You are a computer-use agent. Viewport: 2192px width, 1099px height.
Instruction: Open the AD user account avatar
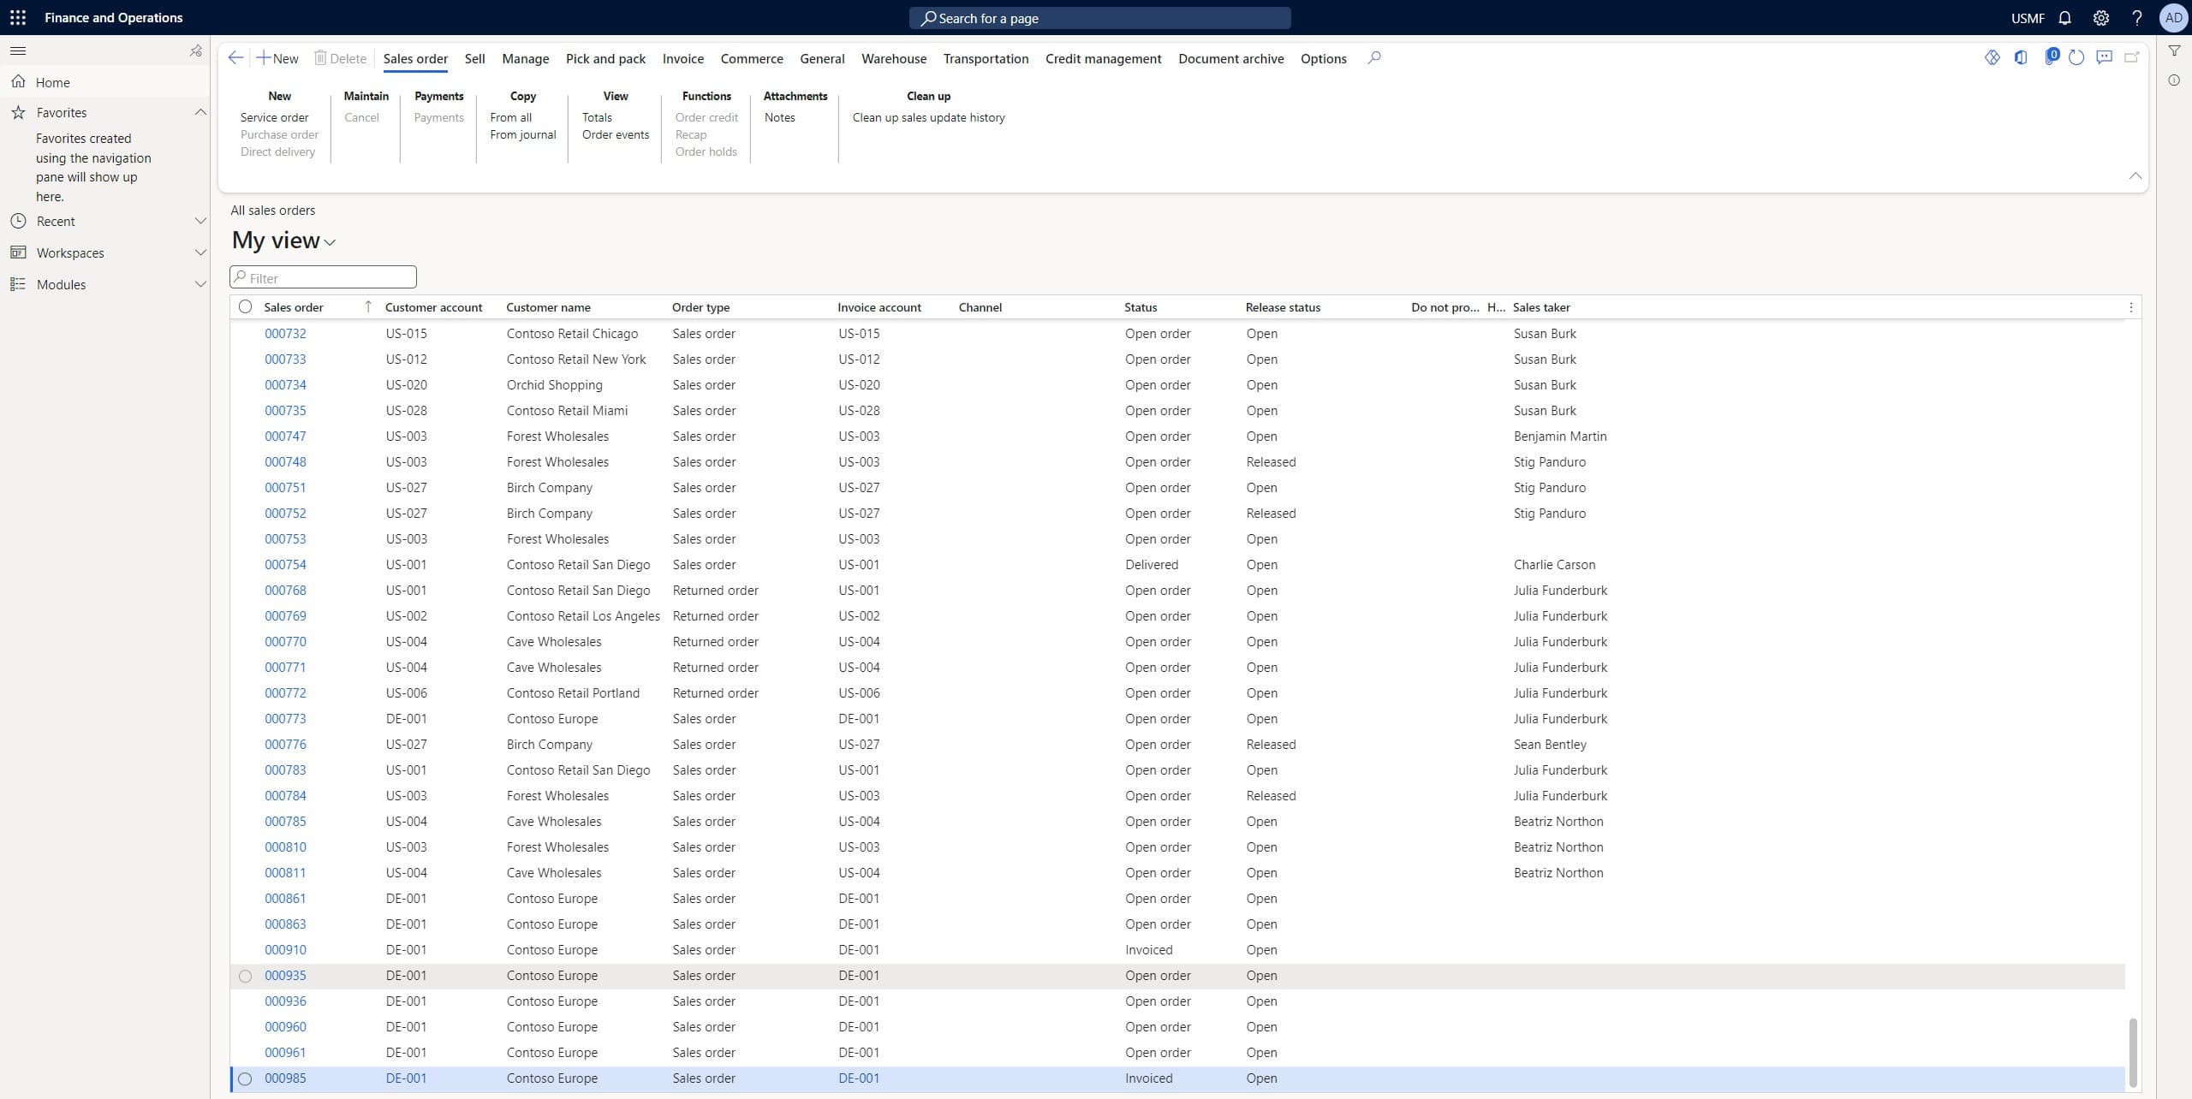click(x=2173, y=18)
